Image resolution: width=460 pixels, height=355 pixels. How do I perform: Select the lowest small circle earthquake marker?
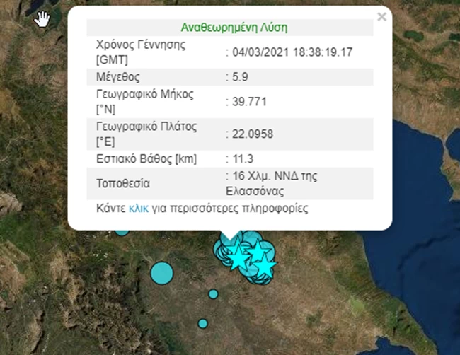(202, 323)
